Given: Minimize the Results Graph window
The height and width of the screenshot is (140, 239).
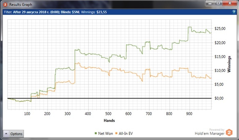Looking at the screenshot, I should [x=210, y=3].
